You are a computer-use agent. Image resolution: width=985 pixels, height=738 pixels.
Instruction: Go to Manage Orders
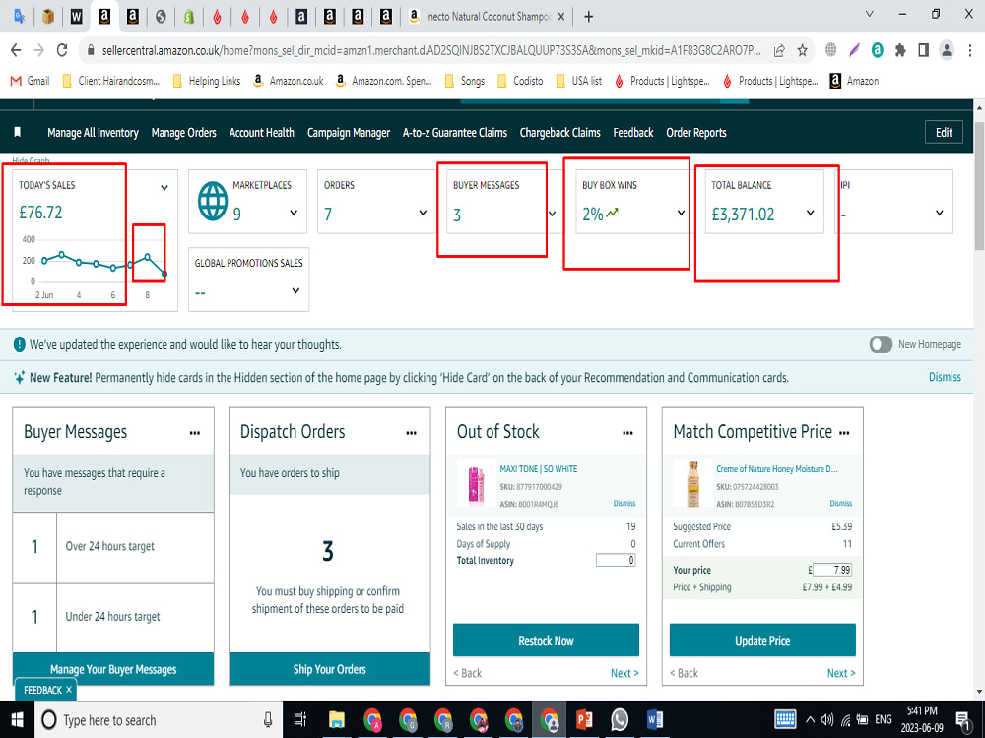click(183, 133)
